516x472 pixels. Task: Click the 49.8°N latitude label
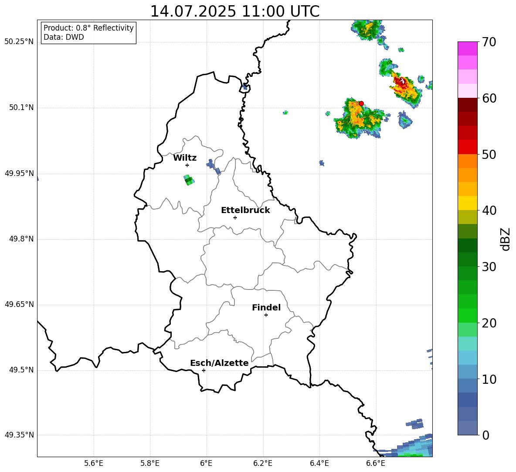pyautogui.click(x=21, y=239)
